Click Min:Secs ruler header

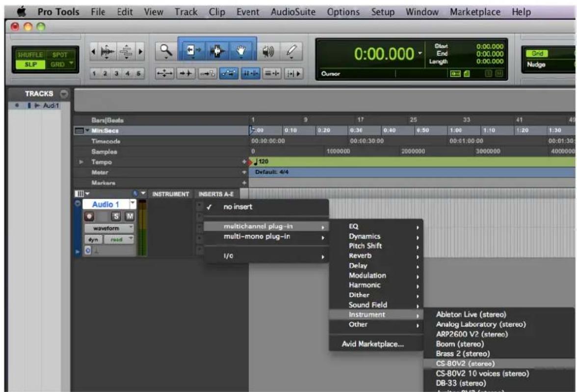(x=105, y=131)
